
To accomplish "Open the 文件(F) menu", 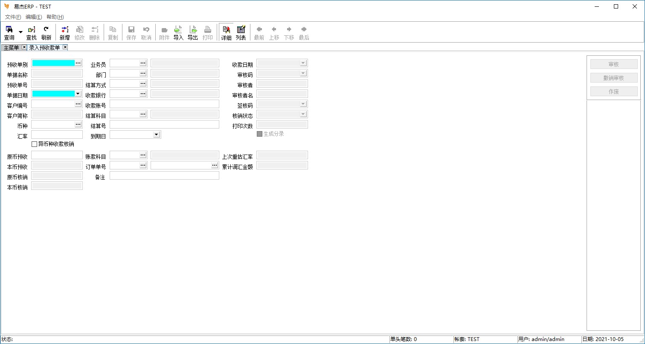I will (x=13, y=17).
